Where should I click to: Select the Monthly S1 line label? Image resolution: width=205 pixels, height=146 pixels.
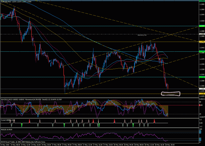tap(142, 35)
